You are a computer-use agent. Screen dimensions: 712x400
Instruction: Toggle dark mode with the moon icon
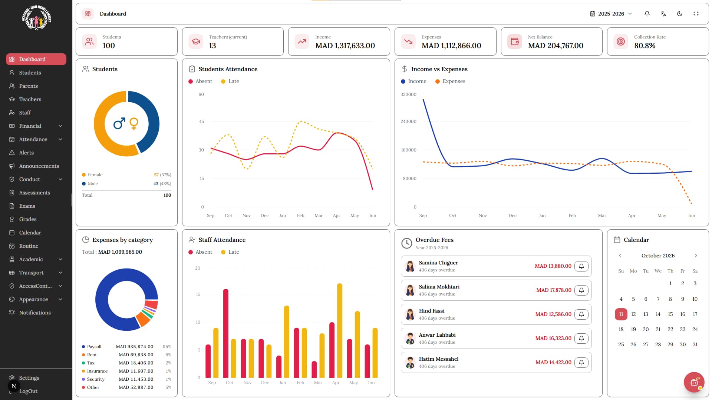(x=680, y=14)
